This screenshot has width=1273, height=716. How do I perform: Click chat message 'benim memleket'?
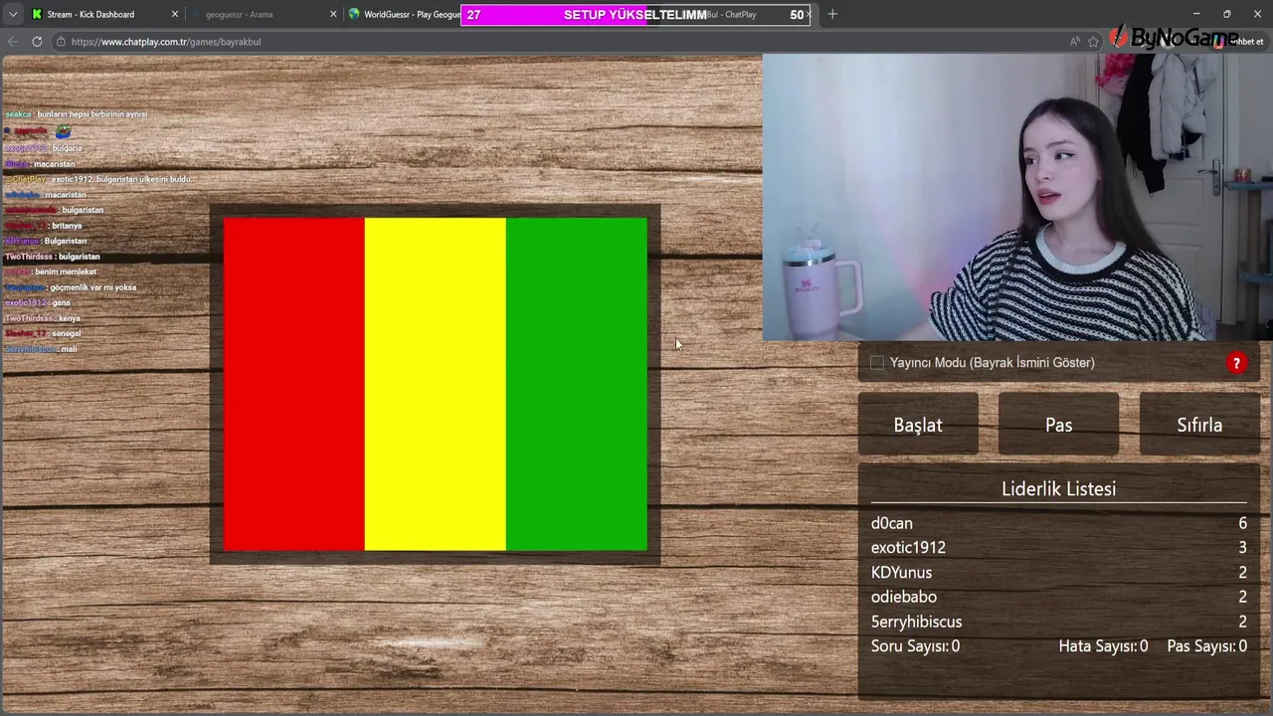(x=66, y=271)
